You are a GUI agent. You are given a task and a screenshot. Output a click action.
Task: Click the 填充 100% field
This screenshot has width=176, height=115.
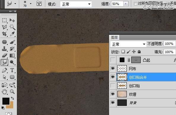[170, 52]
